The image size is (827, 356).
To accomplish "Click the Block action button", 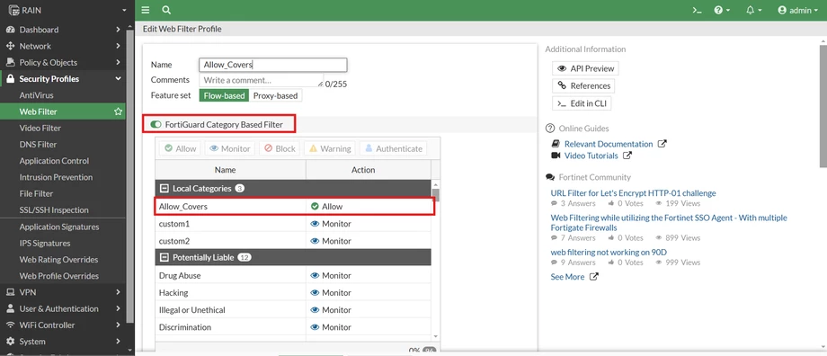I will click(x=280, y=148).
